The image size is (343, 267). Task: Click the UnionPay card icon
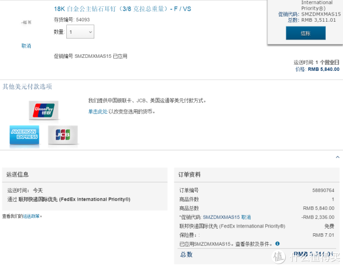44,110
